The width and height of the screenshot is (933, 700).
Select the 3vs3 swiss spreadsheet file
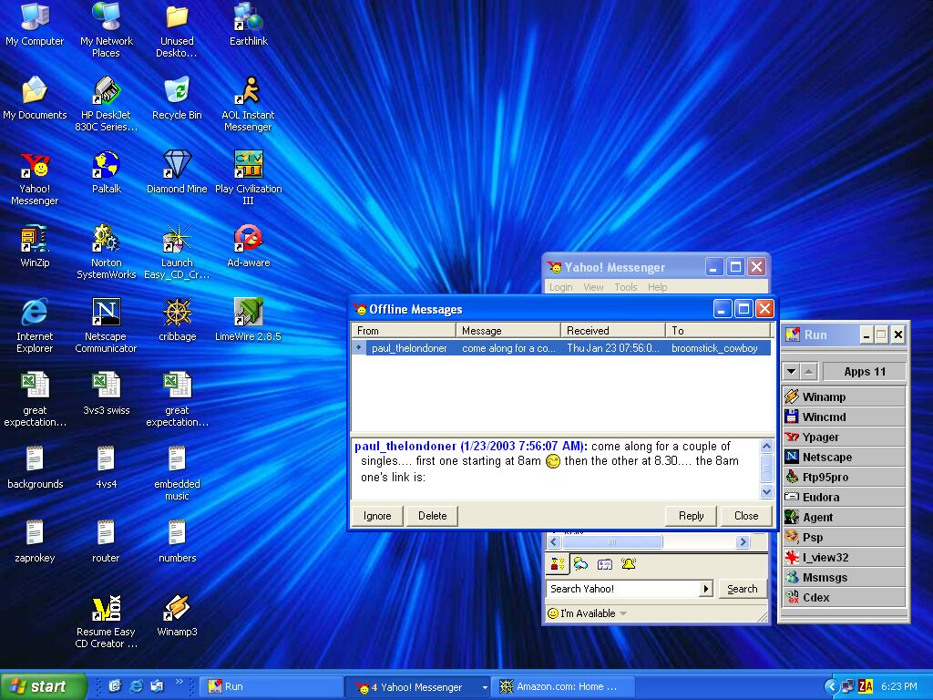click(106, 394)
